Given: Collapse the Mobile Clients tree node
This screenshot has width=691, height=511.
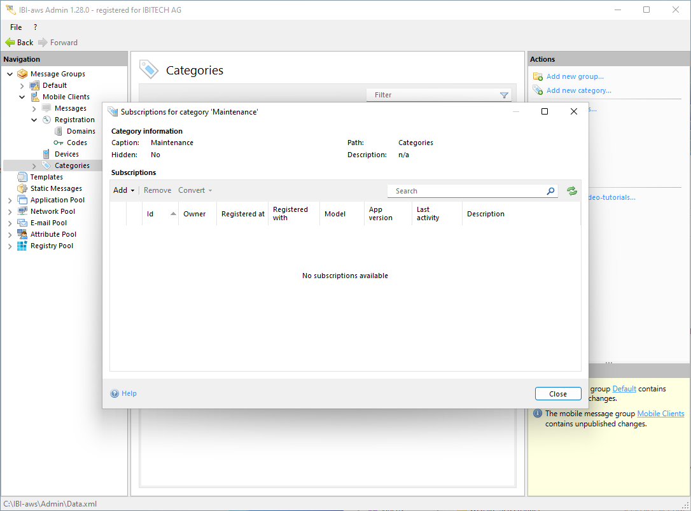Looking at the screenshot, I should point(22,97).
